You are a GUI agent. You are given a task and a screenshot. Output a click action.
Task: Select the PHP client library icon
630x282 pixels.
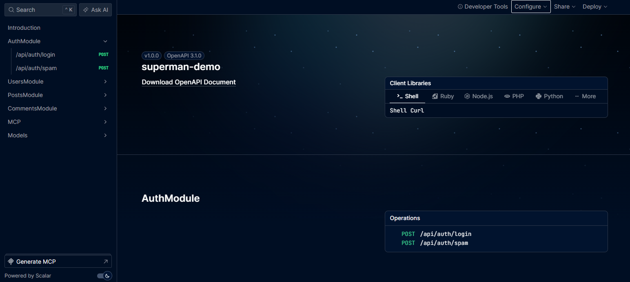click(x=507, y=96)
